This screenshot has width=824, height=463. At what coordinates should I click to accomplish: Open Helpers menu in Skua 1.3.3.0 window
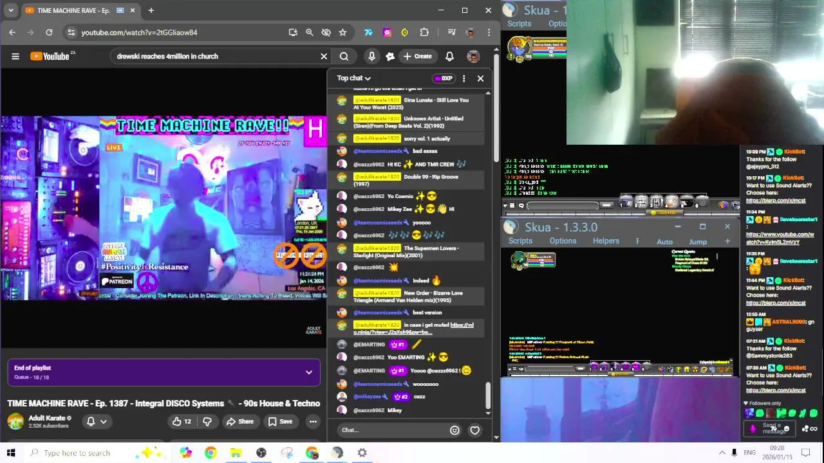pyautogui.click(x=606, y=241)
